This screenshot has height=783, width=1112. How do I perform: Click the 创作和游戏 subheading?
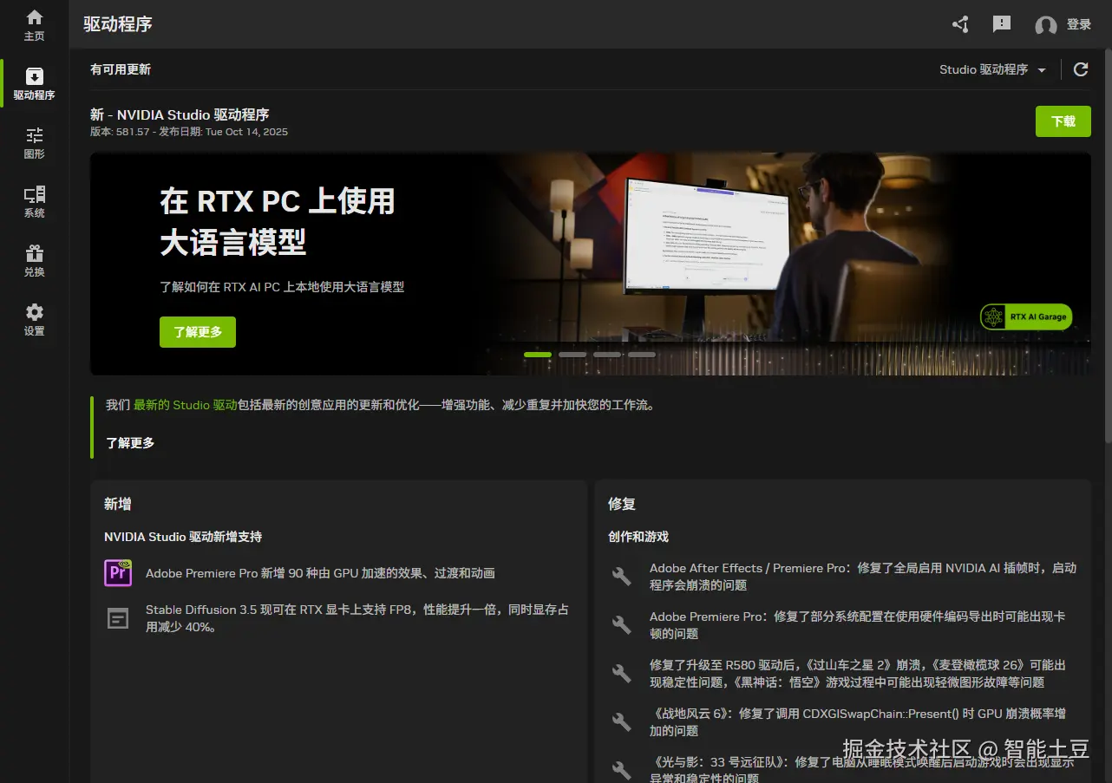pos(638,537)
